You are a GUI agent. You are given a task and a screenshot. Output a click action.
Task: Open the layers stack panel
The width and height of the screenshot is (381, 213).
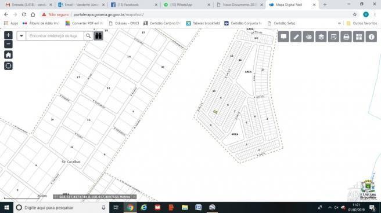[x=321, y=37]
